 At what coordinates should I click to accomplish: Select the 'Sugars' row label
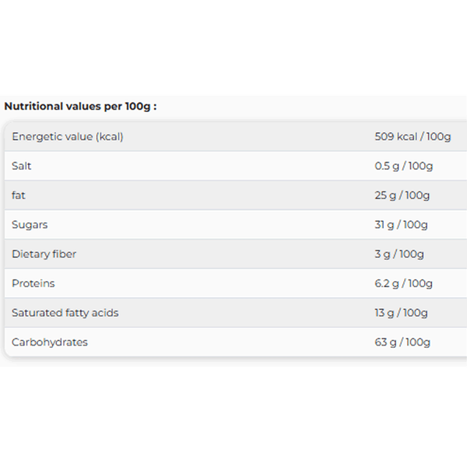tap(30, 225)
